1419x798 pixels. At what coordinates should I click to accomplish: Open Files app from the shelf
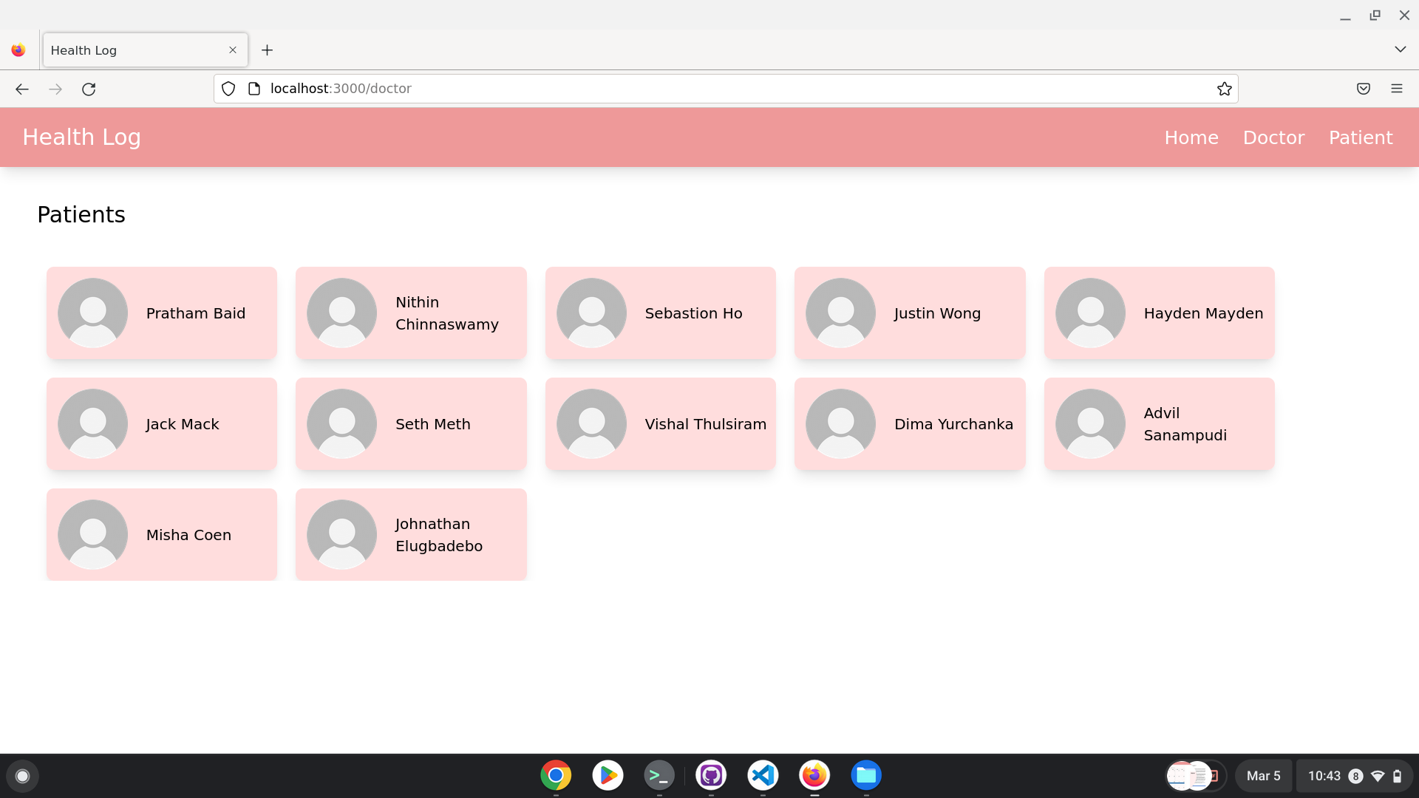tap(865, 775)
